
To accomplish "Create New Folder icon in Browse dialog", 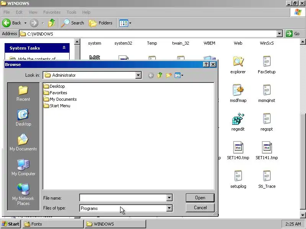I will 169,75.
